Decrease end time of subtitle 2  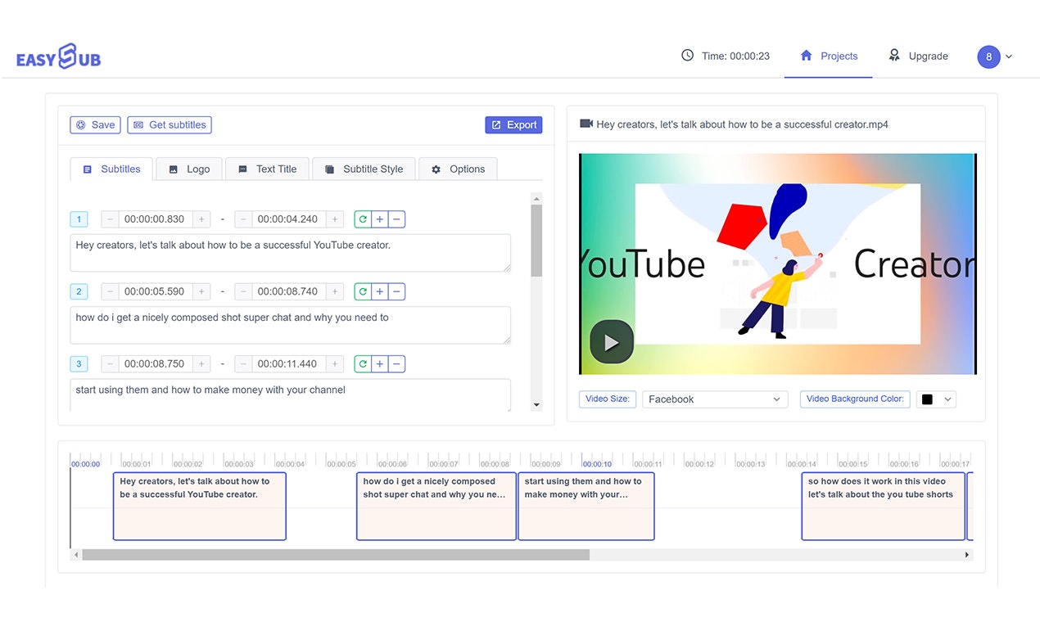point(243,291)
